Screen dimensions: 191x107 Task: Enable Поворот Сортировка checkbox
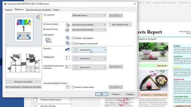pyautogui.click(x=73, y=38)
